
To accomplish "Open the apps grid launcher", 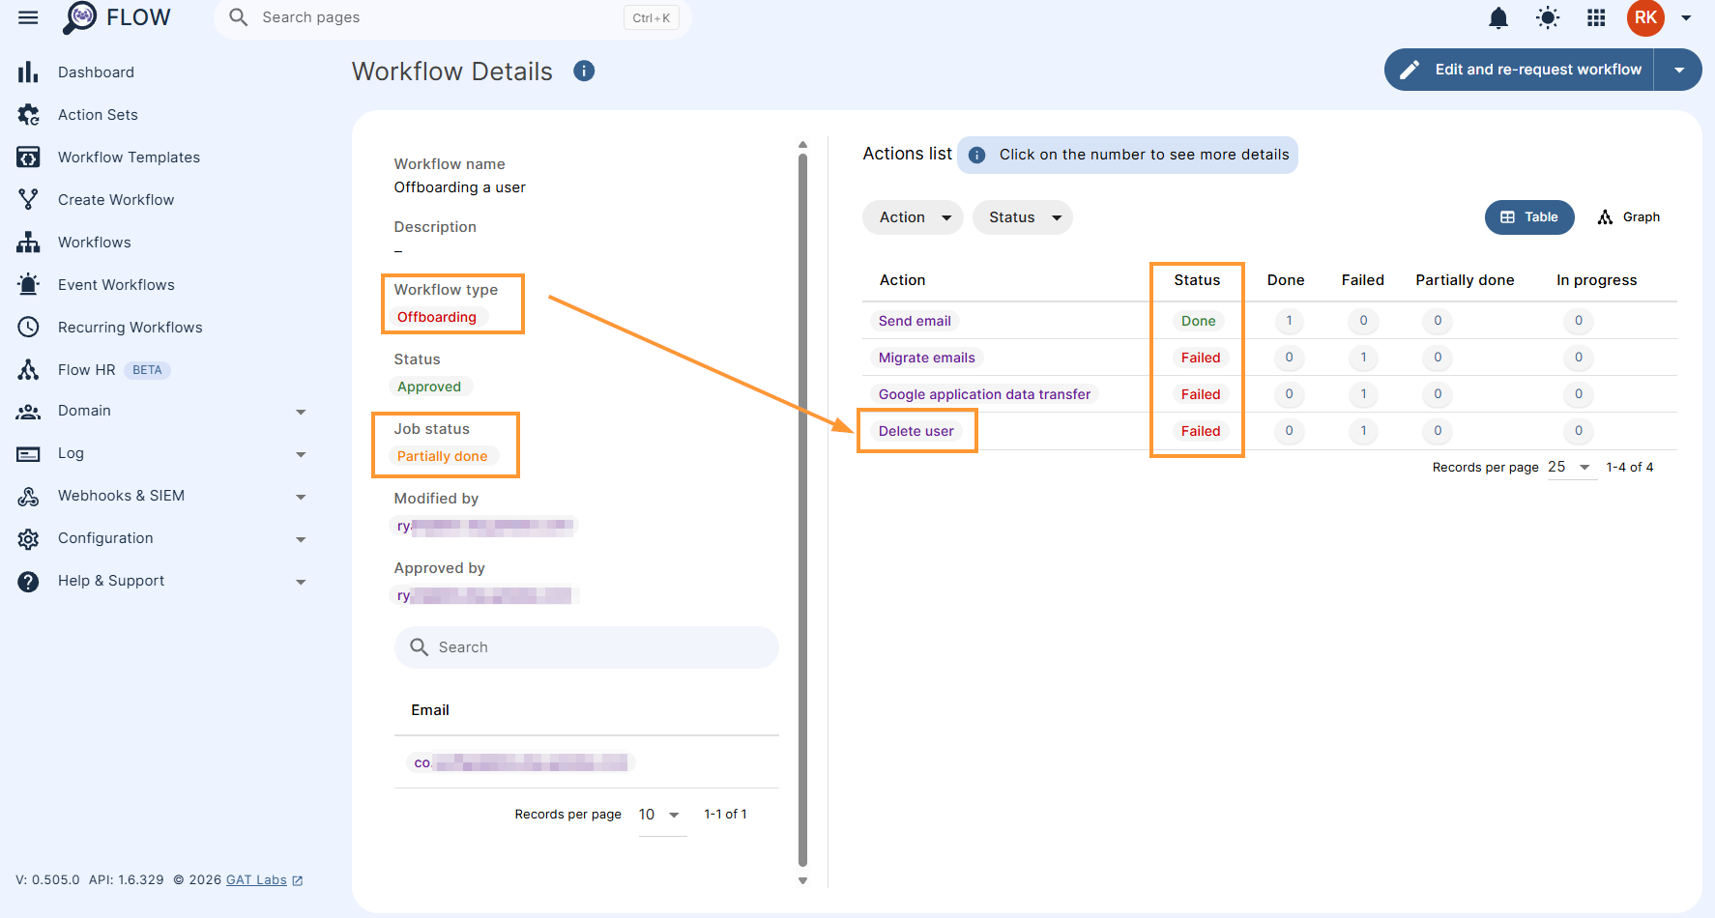I will tap(1597, 17).
